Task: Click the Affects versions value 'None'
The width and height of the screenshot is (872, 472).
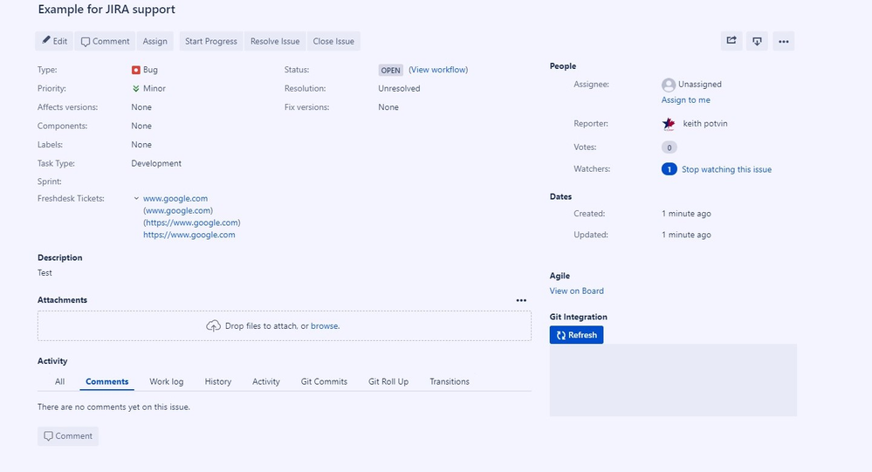Action: click(141, 107)
